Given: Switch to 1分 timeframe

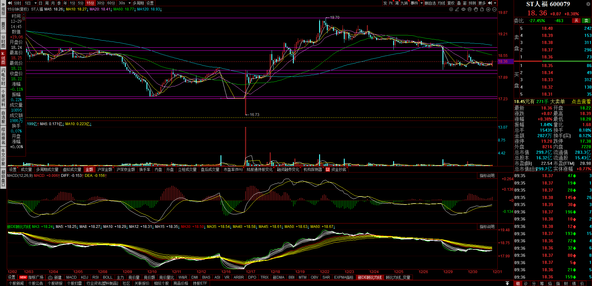Looking at the screenshot, I should (72, 3).
